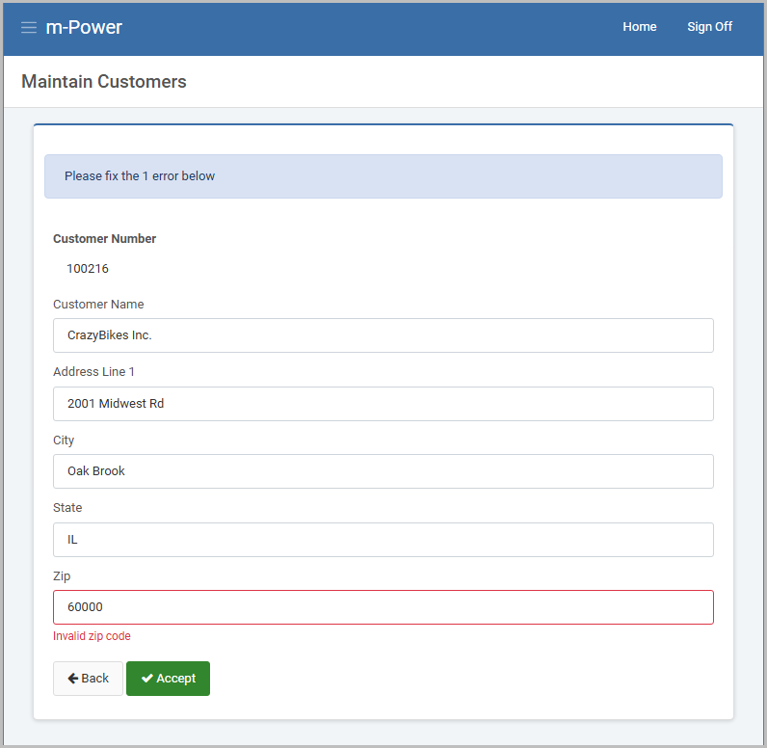This screenshot has width=767, height=748.
Task: Click the Address Line 1 label
Action: [x=93, y=372]
